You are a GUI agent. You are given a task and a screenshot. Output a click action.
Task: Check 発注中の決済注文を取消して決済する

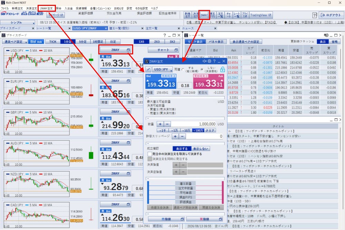[x=150, y=154]
